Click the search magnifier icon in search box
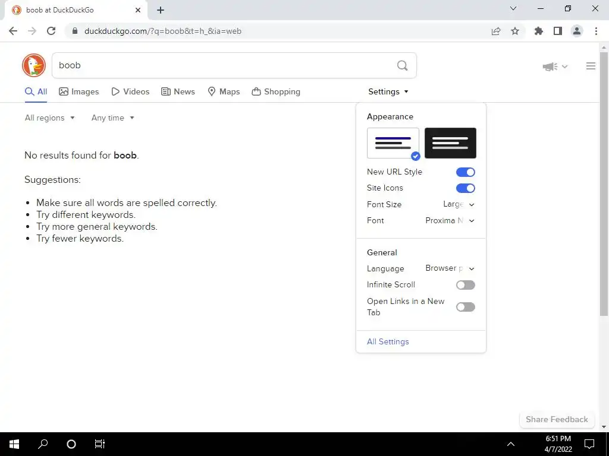The width and height of the screenshot is (609, 456). (x=403, y=65)
